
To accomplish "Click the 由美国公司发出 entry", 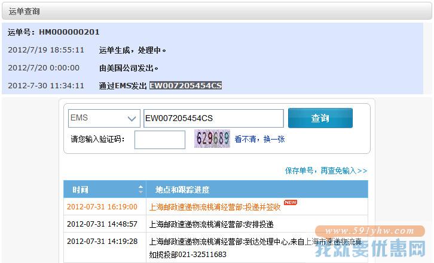I will 129,68.
